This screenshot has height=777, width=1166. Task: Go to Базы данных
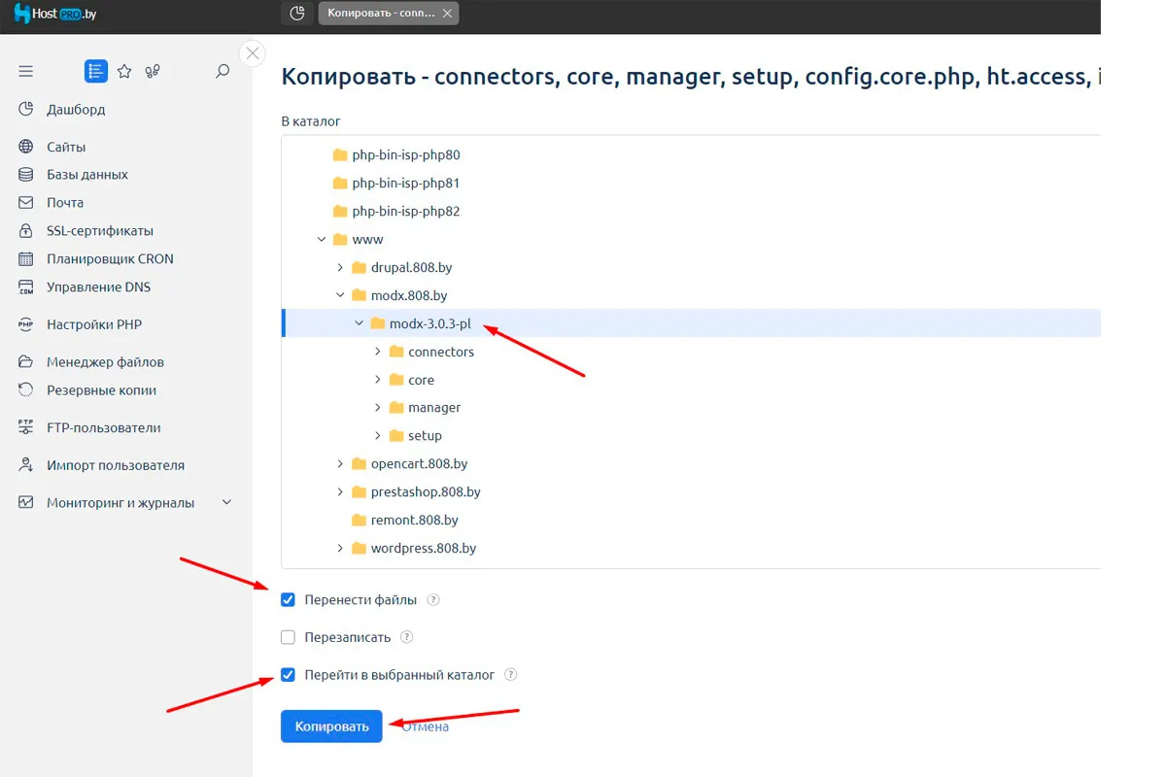pos(87,175)
